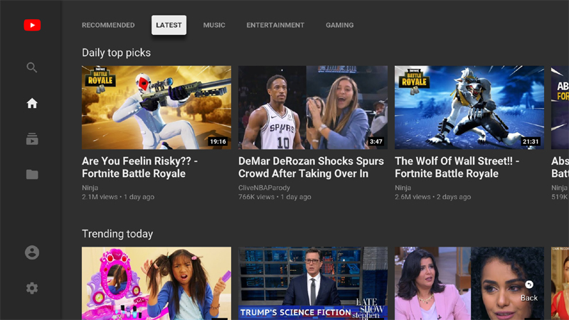
Task: Open Ninja channel under Wolf Of Wall Street
Action: coord(403,188)
